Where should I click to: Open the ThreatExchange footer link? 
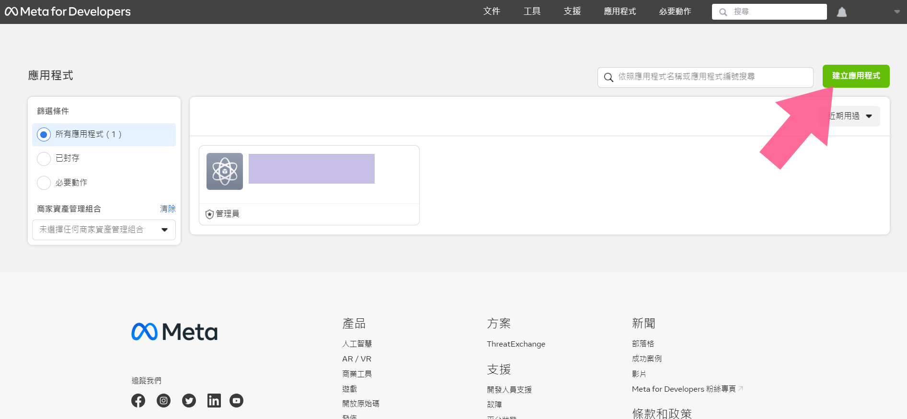516,344
